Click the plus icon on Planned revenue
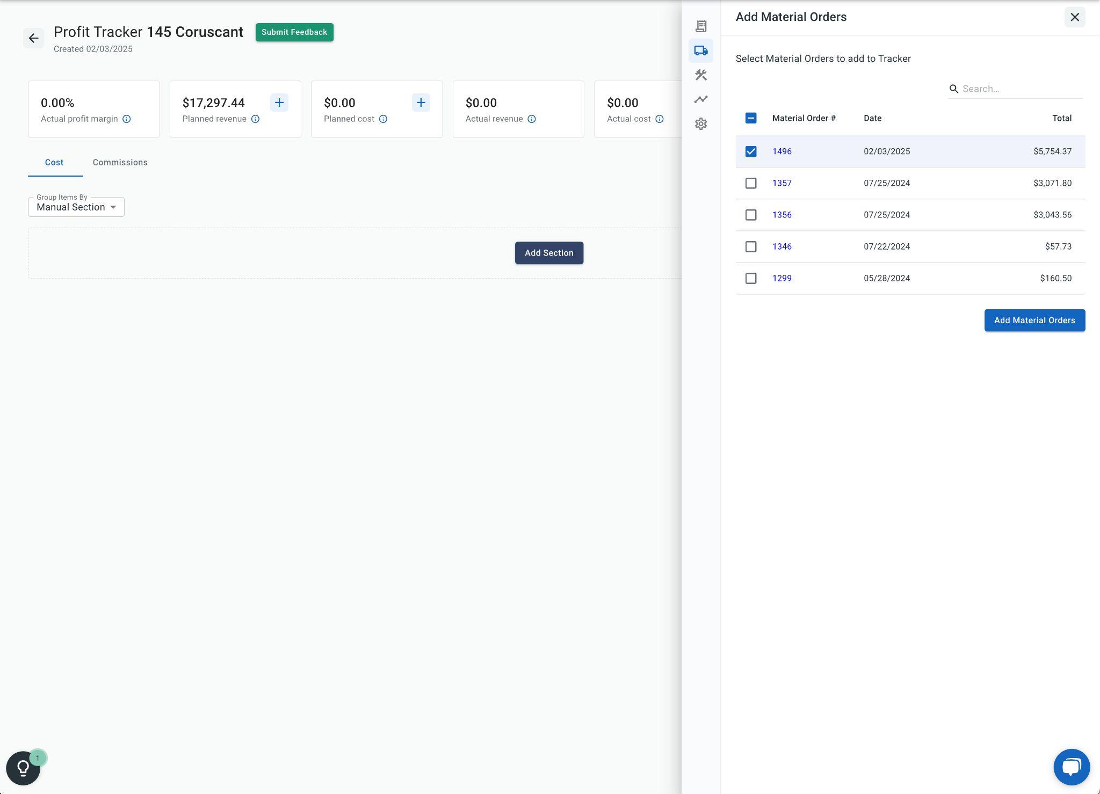The width and height of the screenshot is (1100, 794). point(279,103)
